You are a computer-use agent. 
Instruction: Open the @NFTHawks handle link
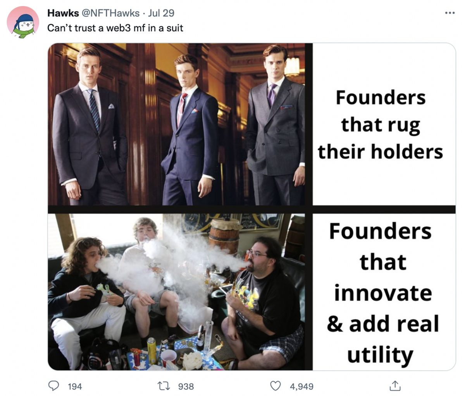[x=109, y=13]
